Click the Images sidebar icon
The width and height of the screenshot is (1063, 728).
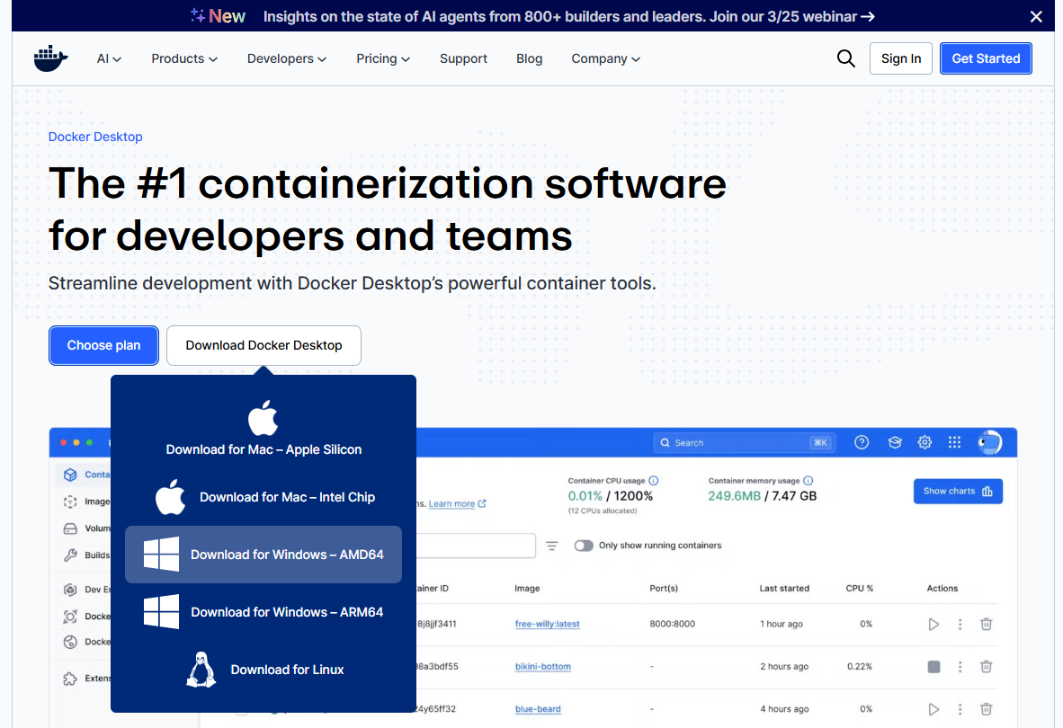pyautogui.click(x=70, y=502)
